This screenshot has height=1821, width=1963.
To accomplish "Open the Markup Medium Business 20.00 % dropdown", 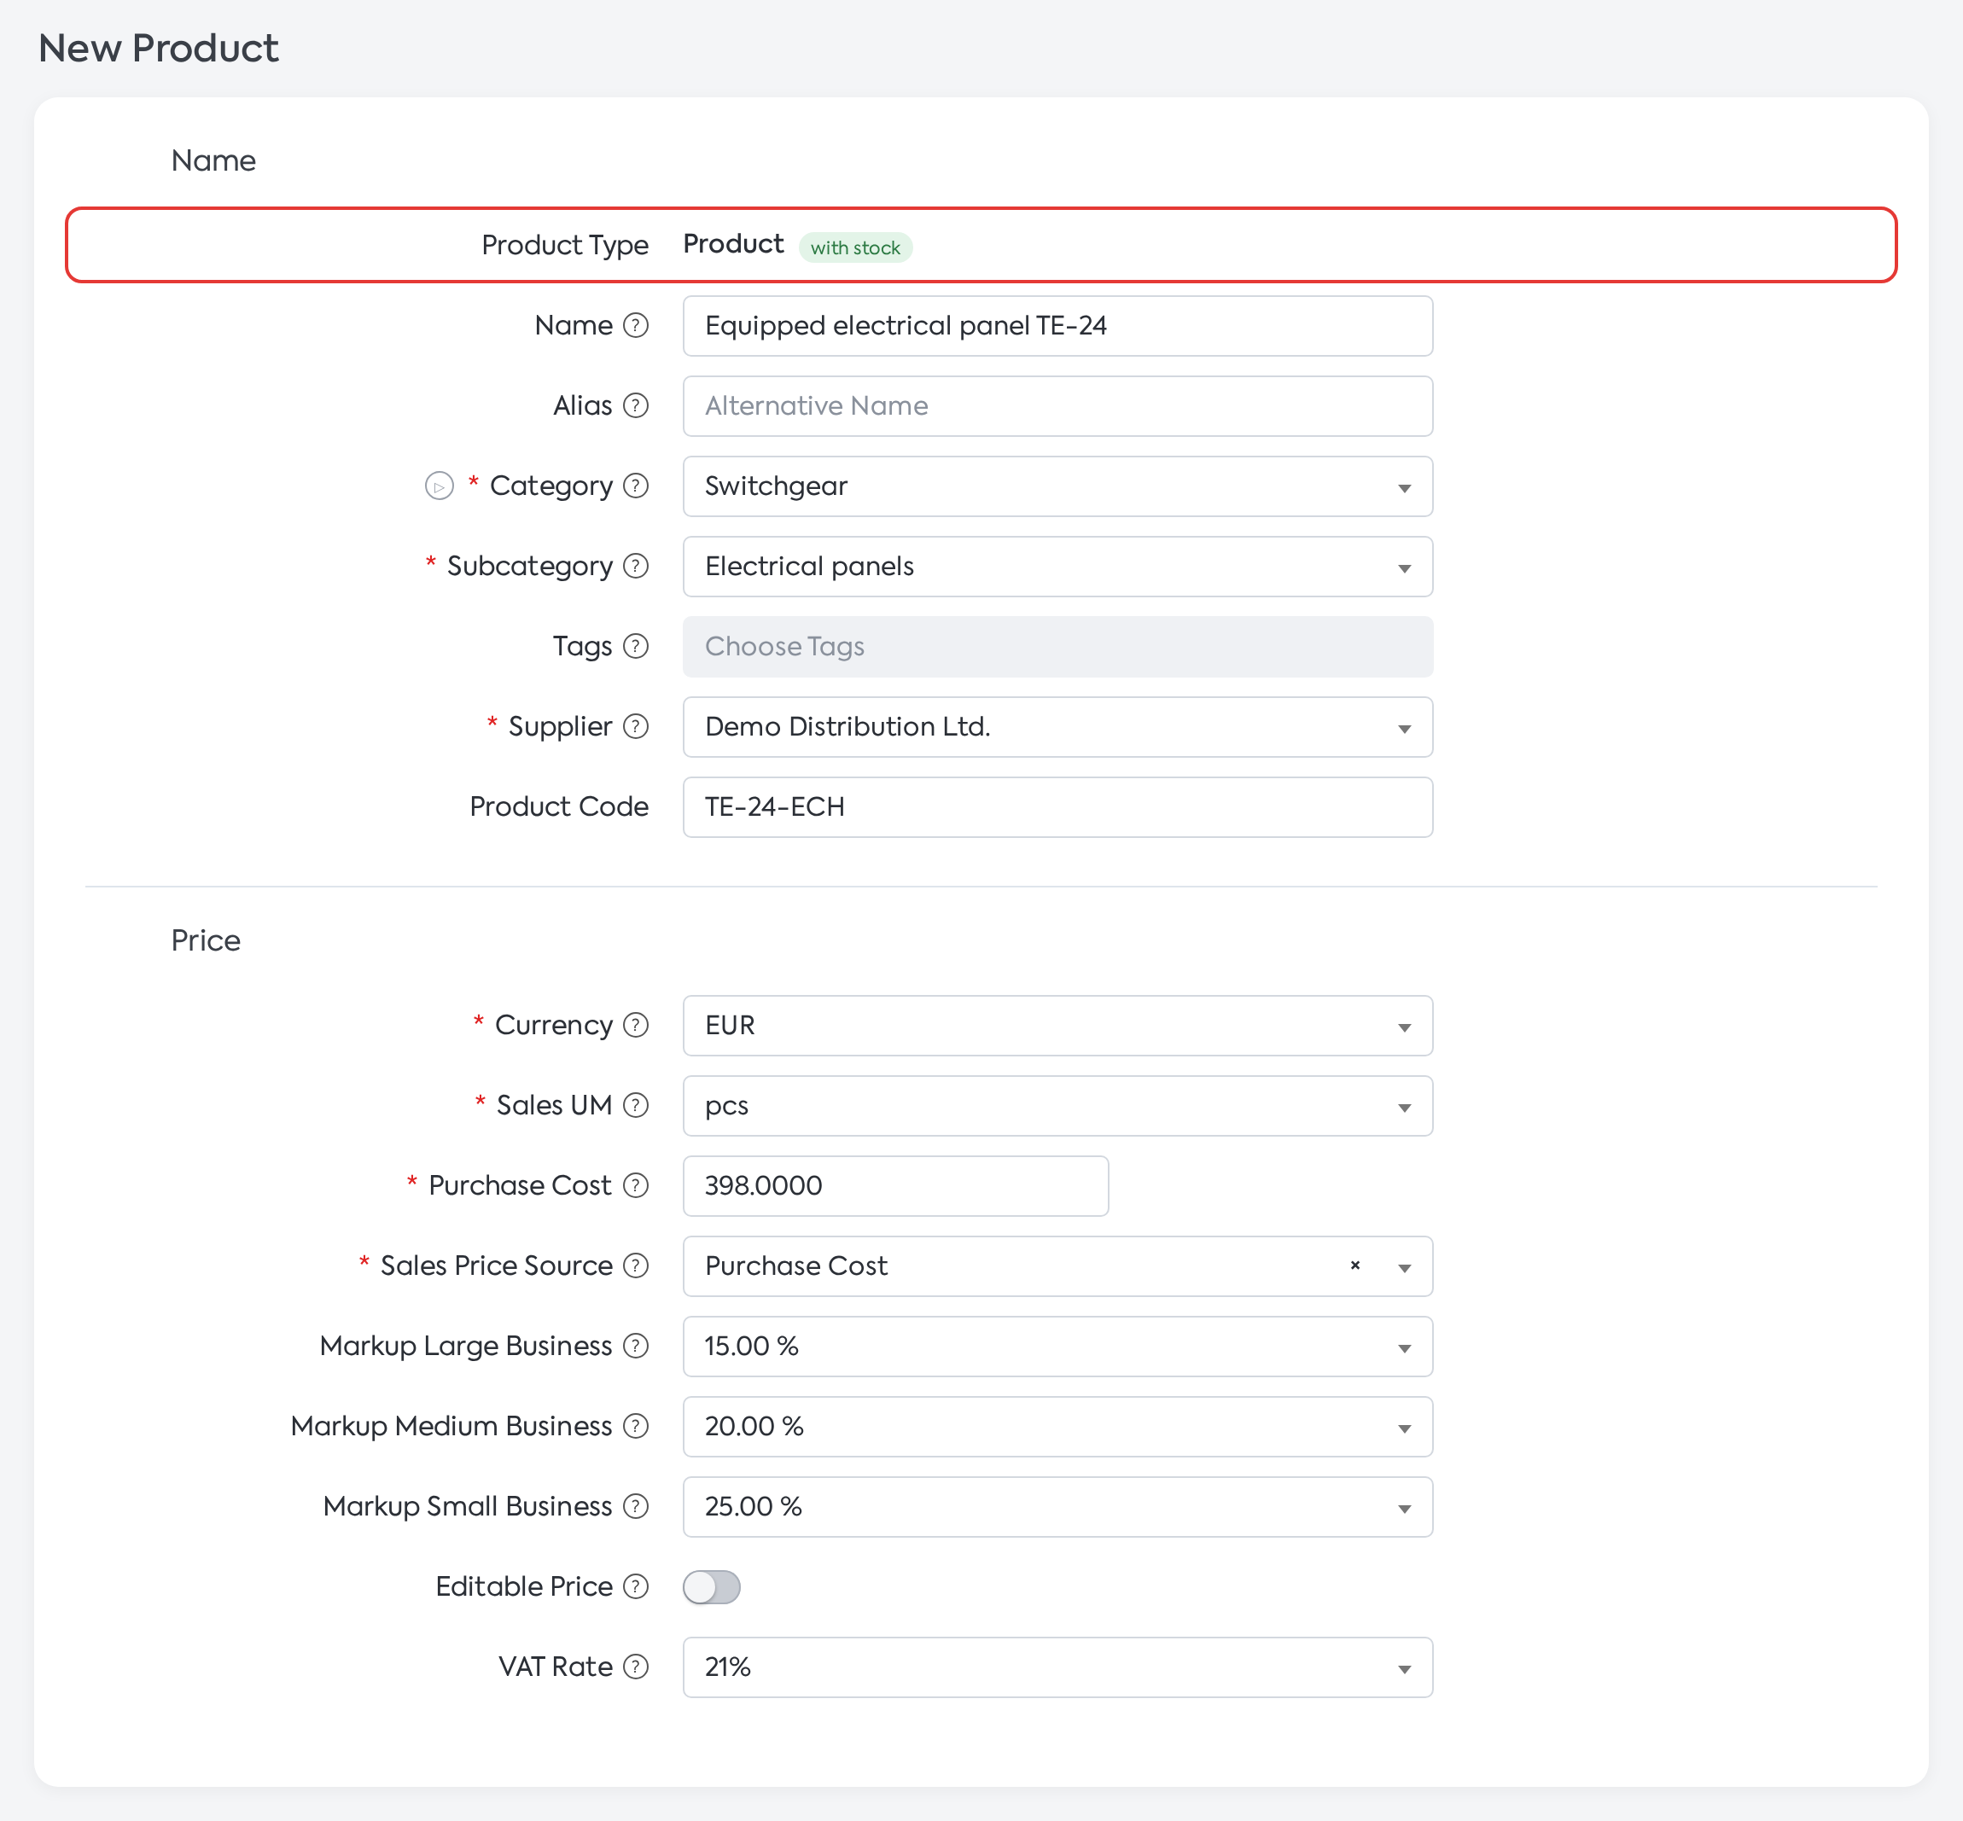I will click(1057, 1427).
